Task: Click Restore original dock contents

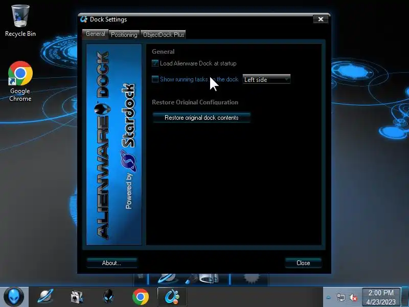Action: [x=201, y=118]
